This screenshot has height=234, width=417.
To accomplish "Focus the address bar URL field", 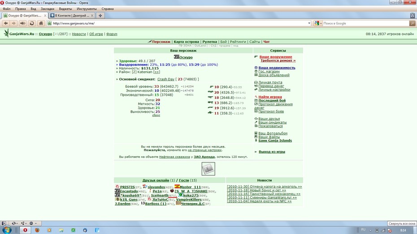I will click(179, 23).
